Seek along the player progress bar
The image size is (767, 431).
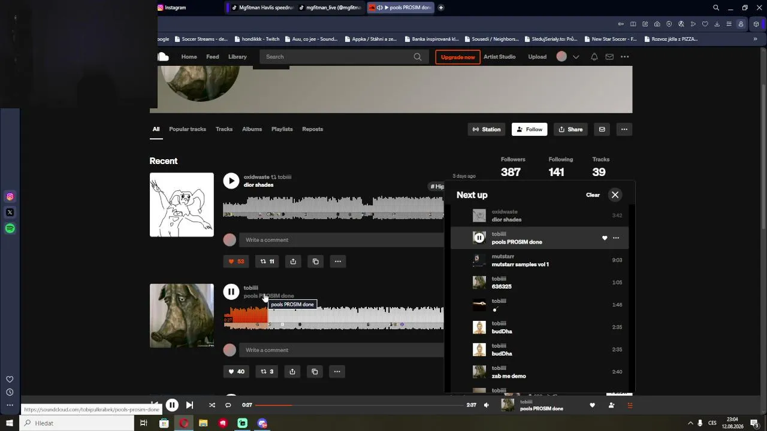coord(360,405)
